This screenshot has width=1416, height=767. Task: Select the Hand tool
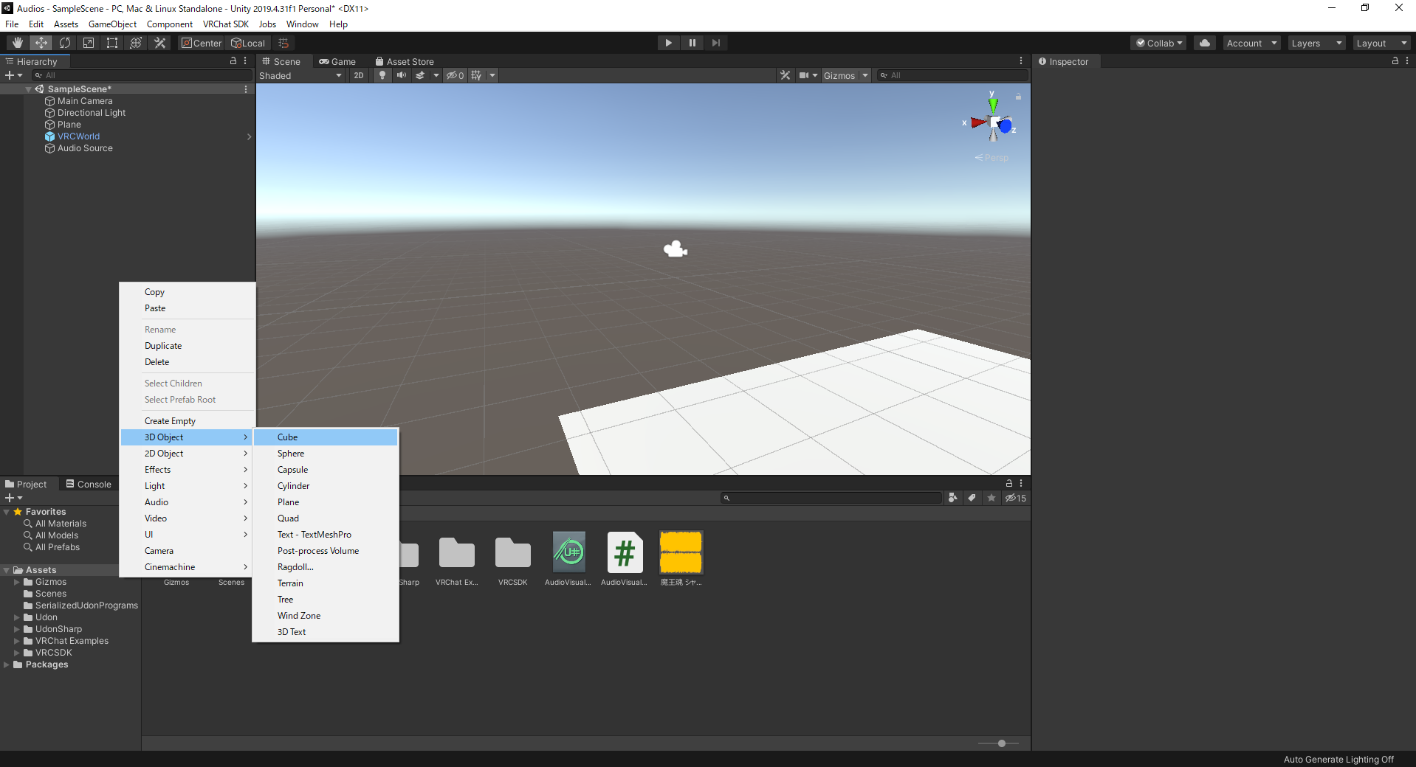18,43
